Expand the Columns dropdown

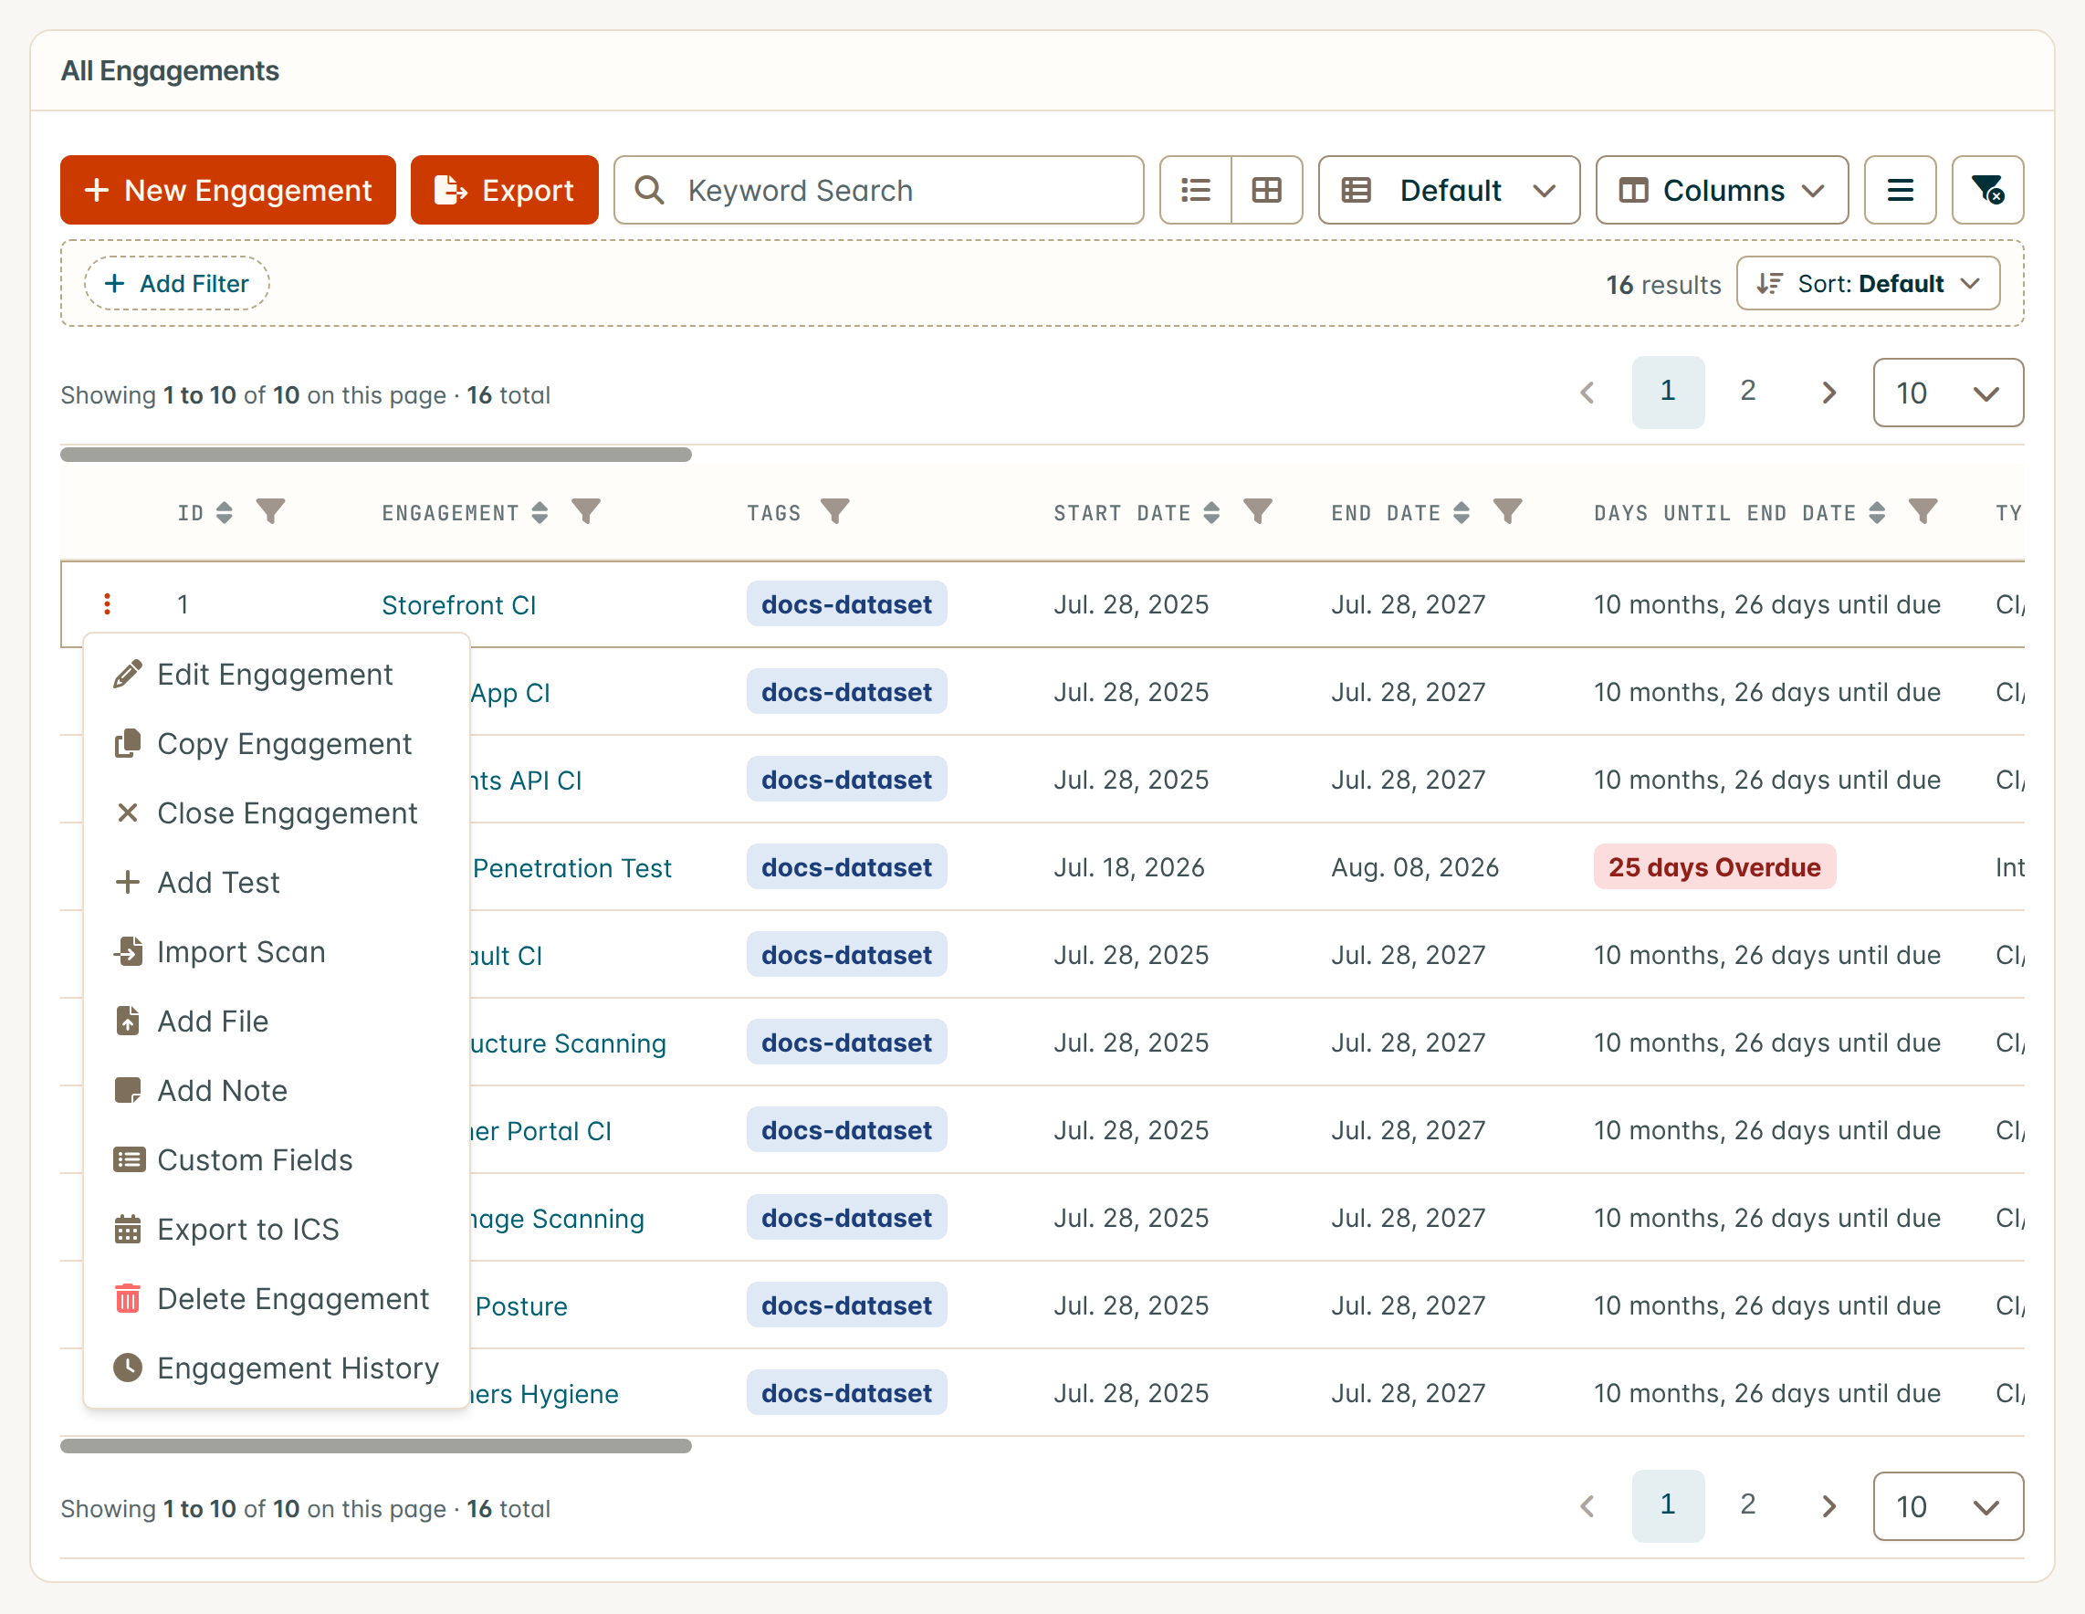[x=1722, y=190]
